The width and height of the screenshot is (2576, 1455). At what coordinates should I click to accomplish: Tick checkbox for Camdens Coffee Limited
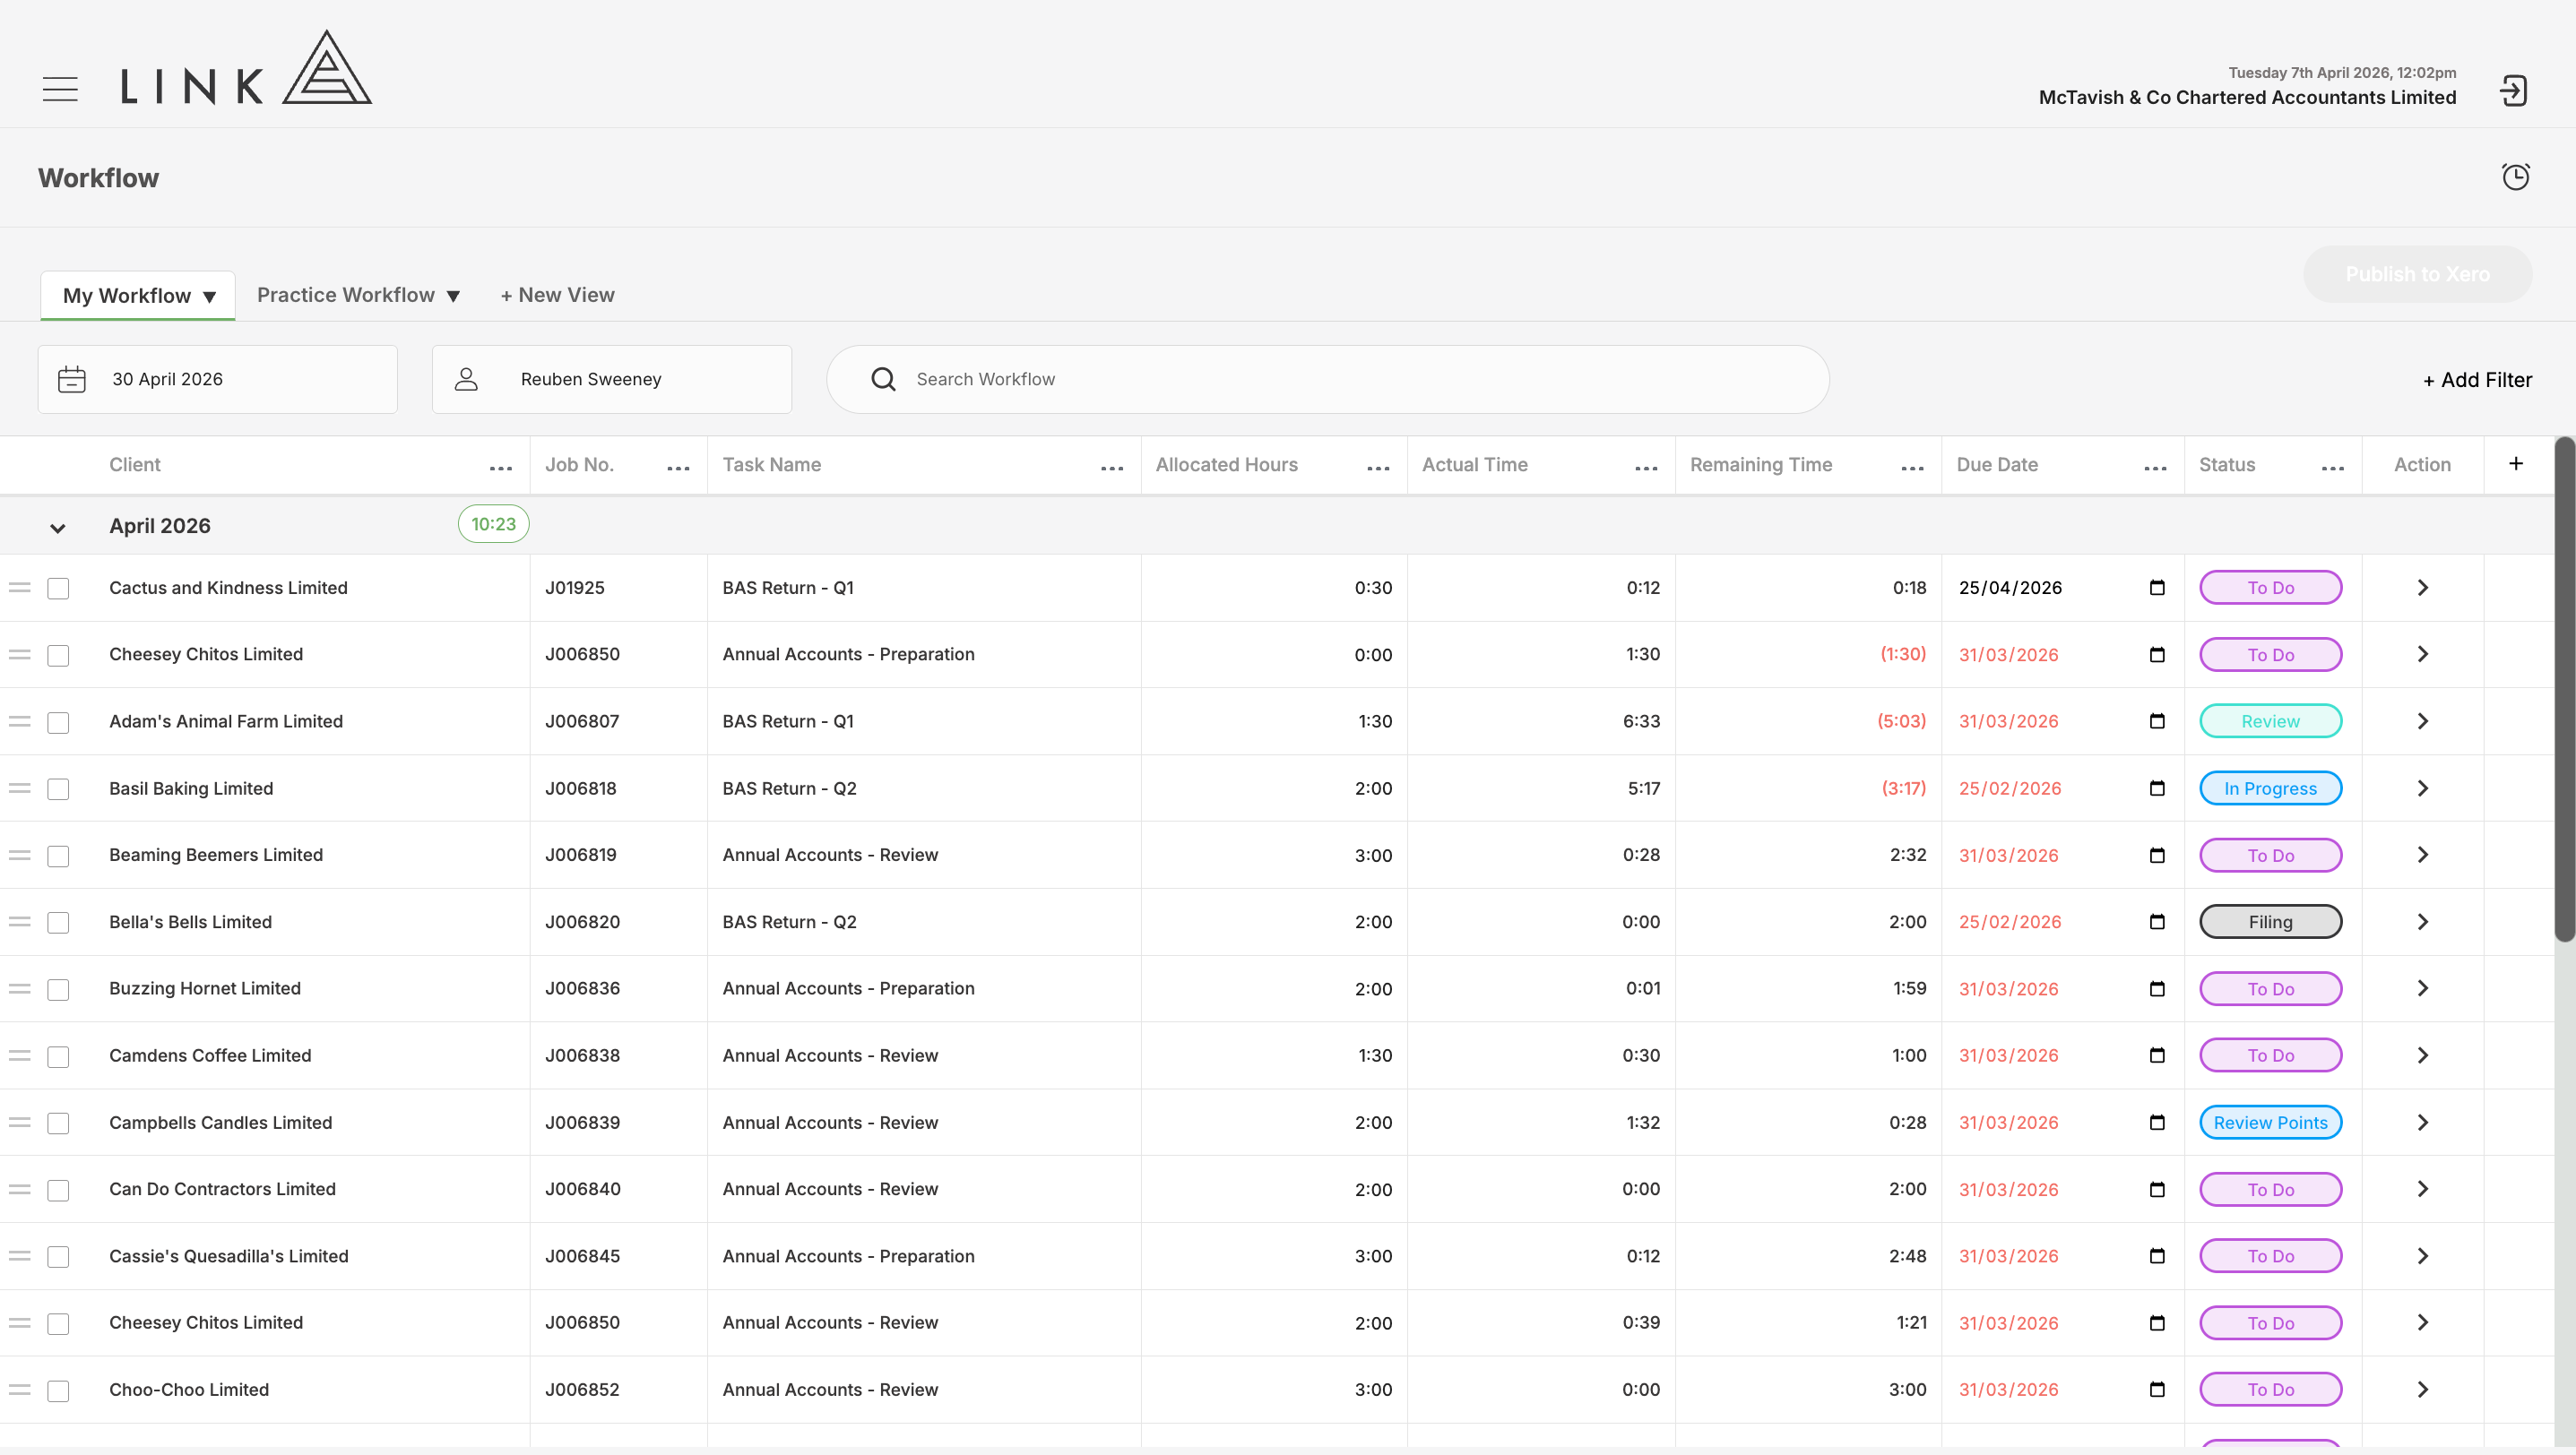pyautogui.click(x=59, y=1056)
